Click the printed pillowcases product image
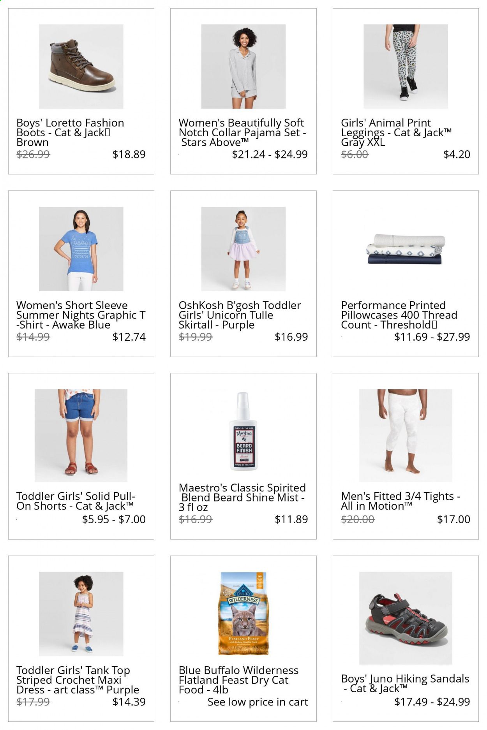487x730 pixels. tap(406, 249)
